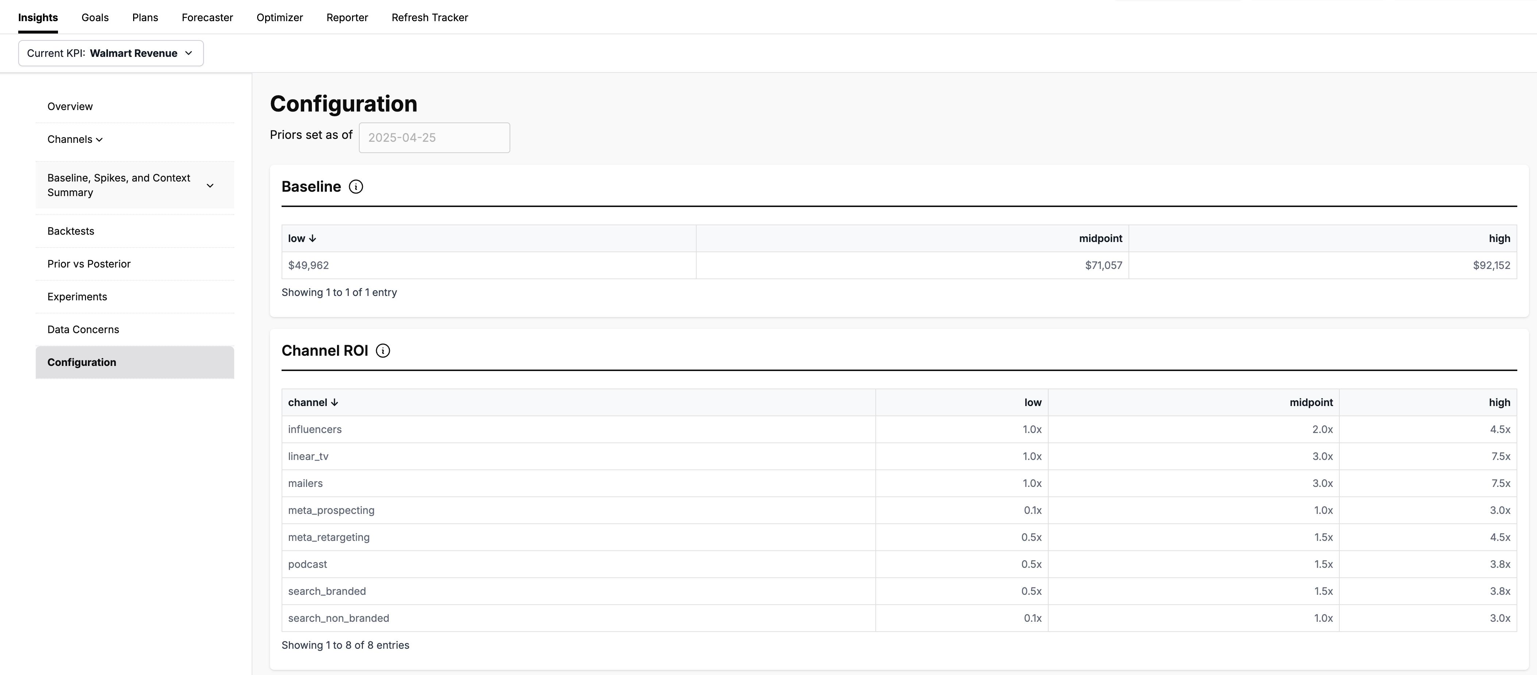Viewport: 1537px width, 675px height.
Task: Sort Channel ROI by midpoint column header
Action: 1310,402
